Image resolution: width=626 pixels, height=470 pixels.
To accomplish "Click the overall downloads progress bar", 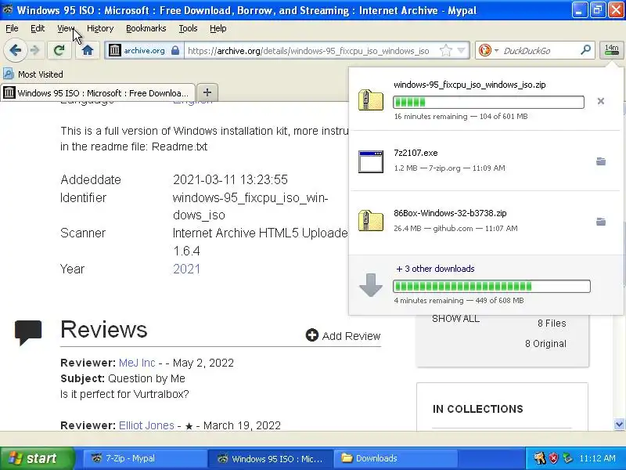I will click(491, 286).
